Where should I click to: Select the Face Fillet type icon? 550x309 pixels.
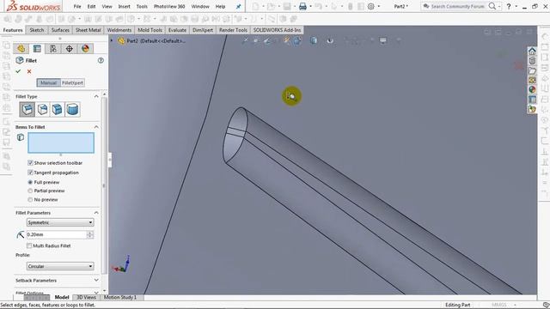tap(58, 109)
